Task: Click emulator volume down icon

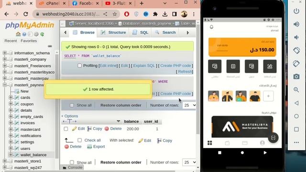Action: click(x=296, y=37)
